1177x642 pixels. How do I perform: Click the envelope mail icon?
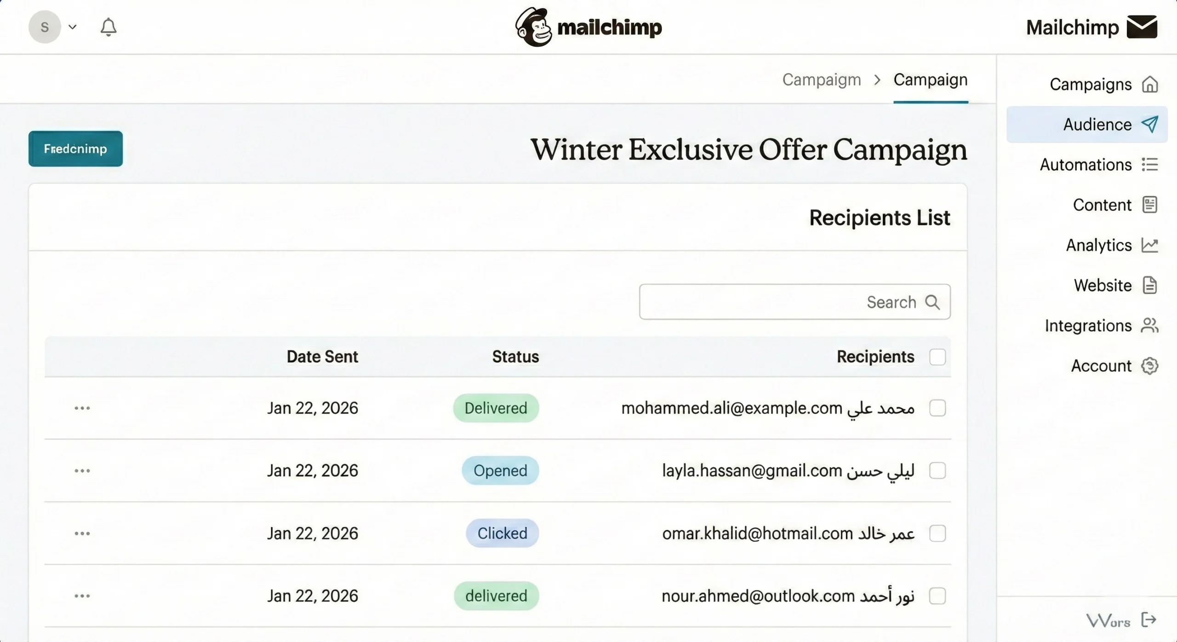1142,27
